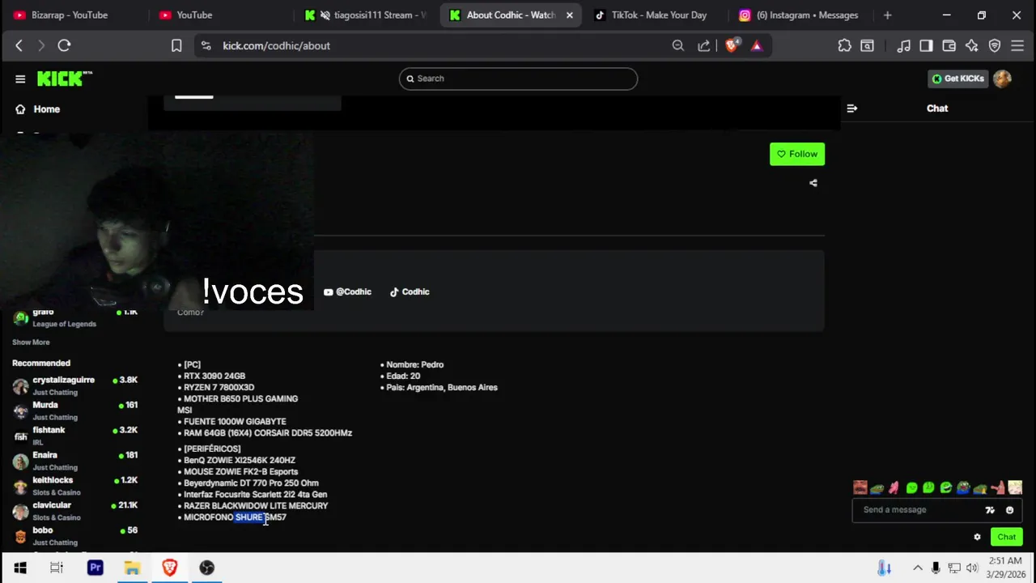Click the Kick search field
The height and width of the screenshot is (583, 1036).
pyautogui.click(x=518, y=79)
